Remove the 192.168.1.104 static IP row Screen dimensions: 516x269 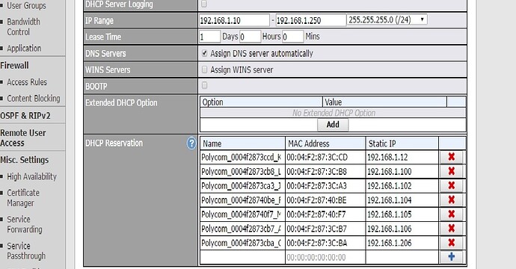tap(451, 200)
